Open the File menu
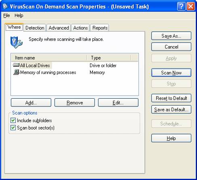The width and height of the screenshot is (197, 180). click(6, 15)
